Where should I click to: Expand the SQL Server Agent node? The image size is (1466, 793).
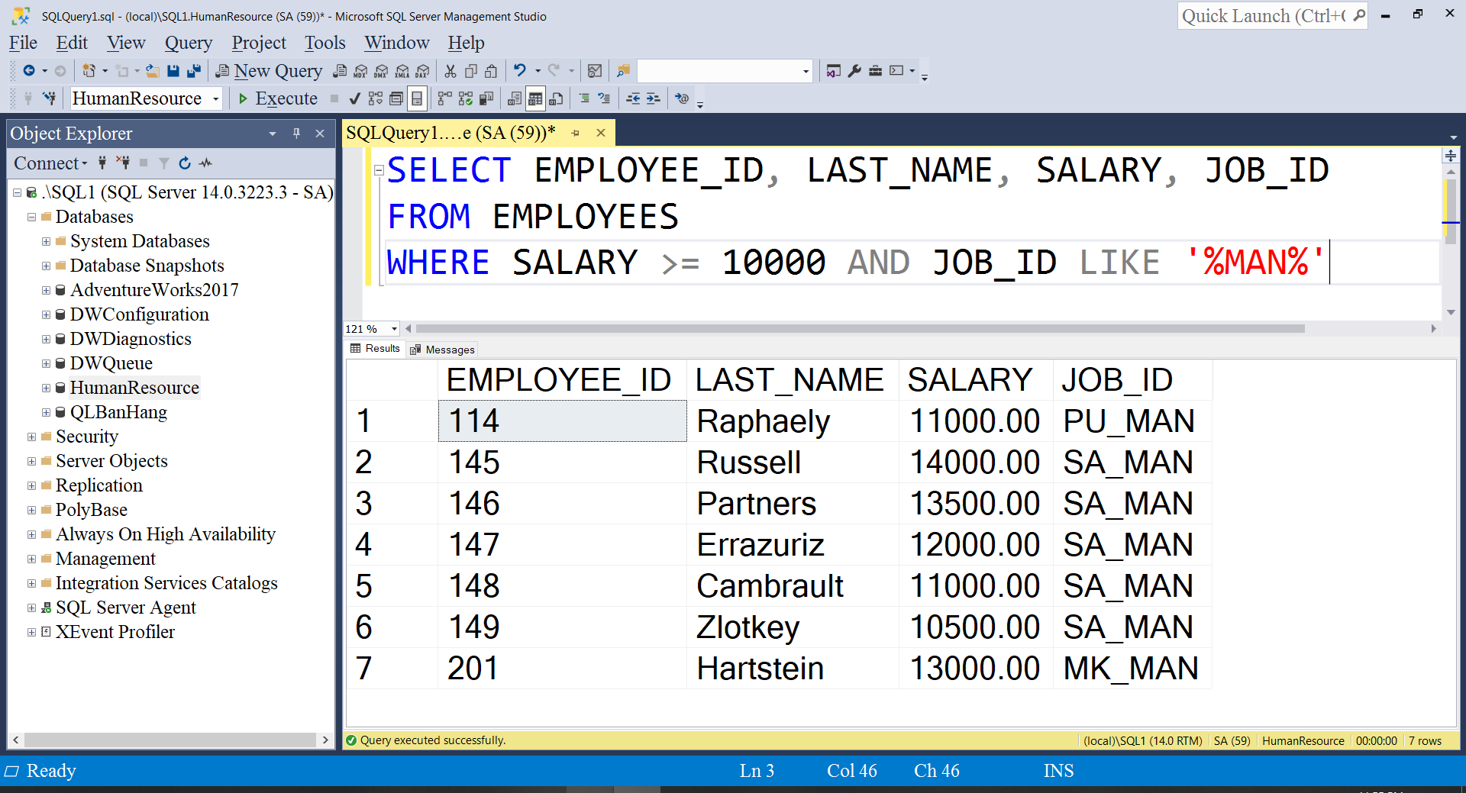31,608
